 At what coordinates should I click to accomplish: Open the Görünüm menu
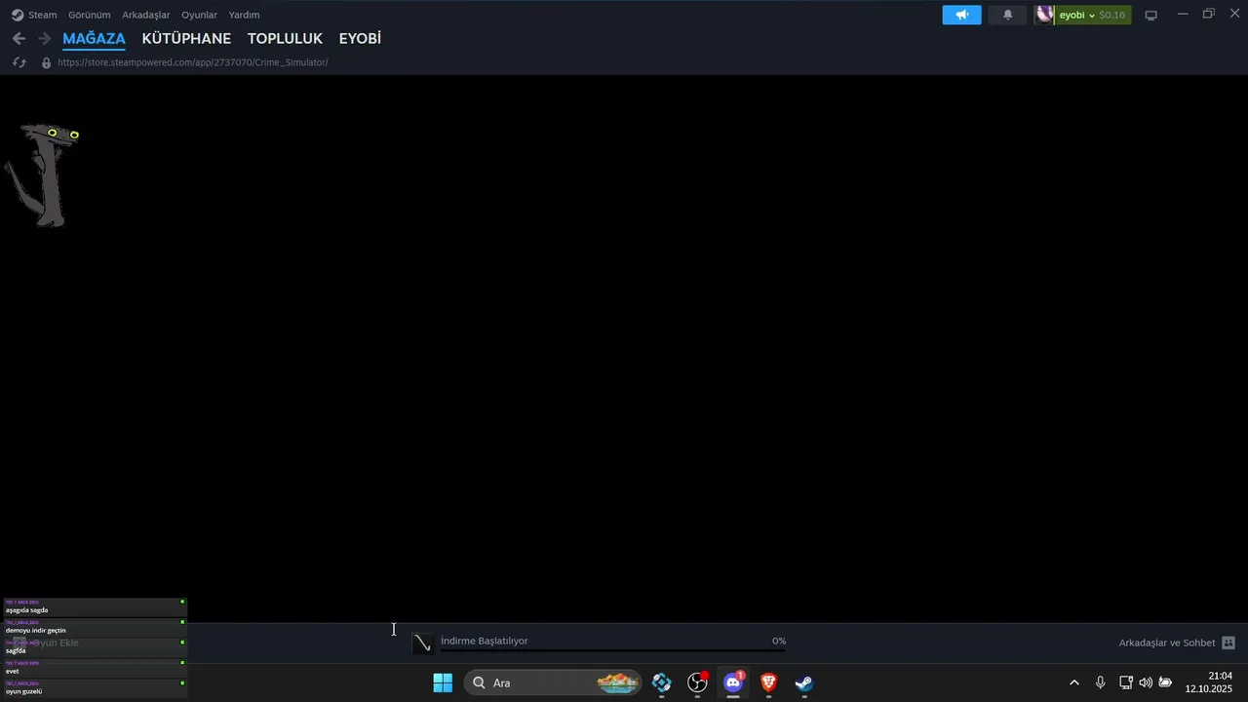click(89, 15)
